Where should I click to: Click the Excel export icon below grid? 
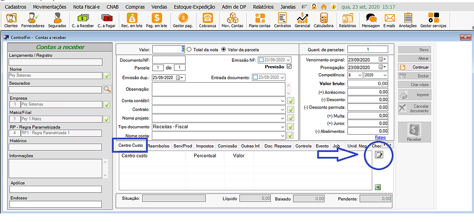[x=378, y=188]
